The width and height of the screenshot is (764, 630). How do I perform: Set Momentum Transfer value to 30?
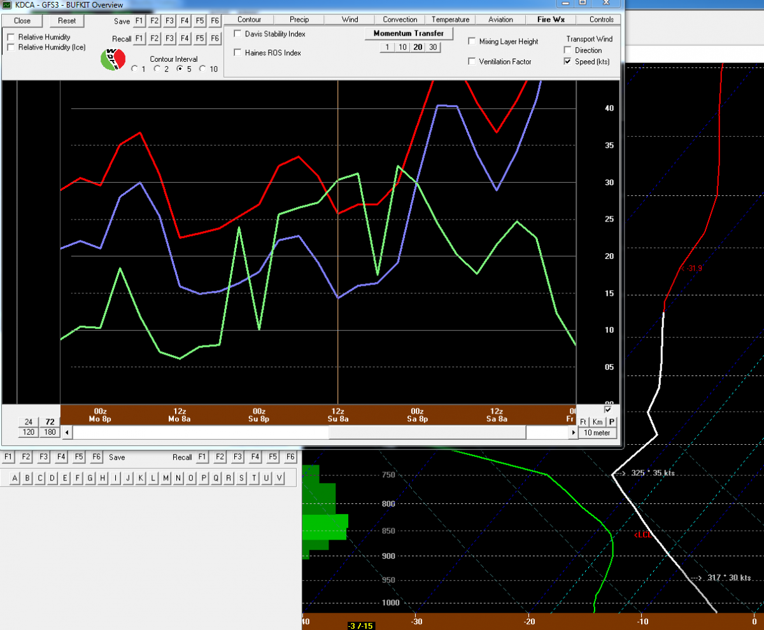pos(433,47)
